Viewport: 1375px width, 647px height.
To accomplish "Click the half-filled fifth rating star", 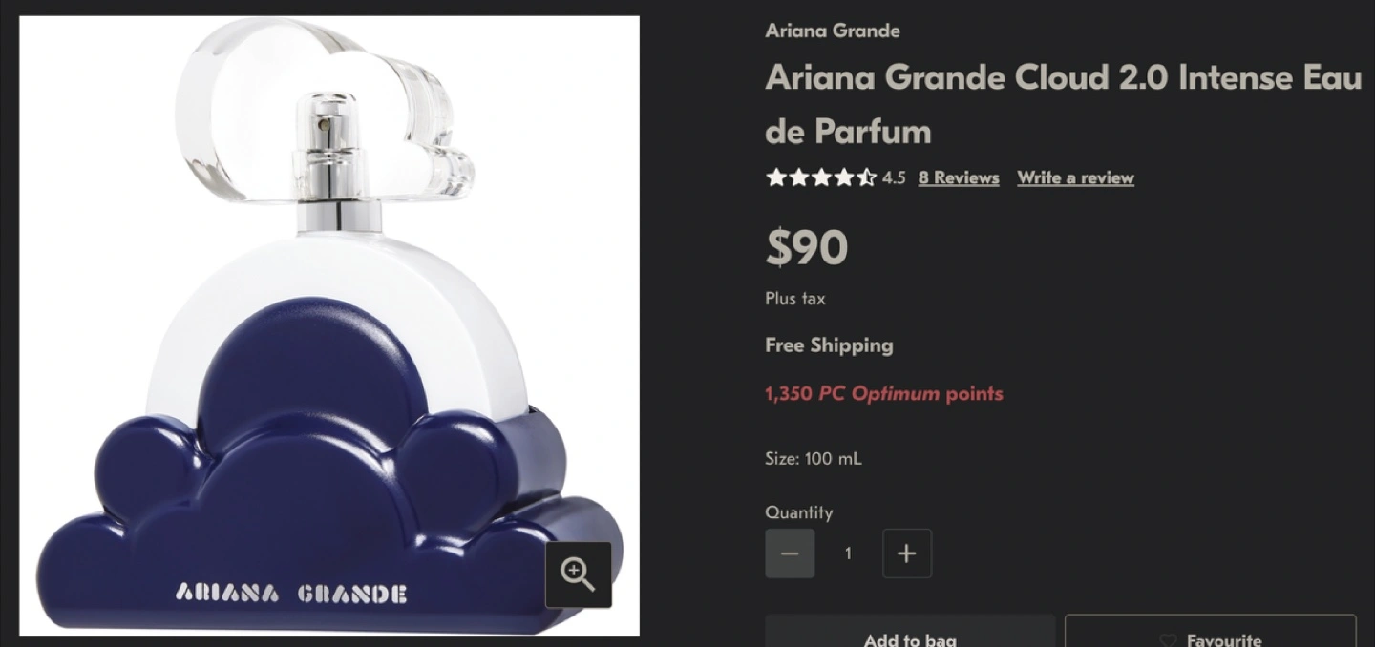I will coord(866,177).
